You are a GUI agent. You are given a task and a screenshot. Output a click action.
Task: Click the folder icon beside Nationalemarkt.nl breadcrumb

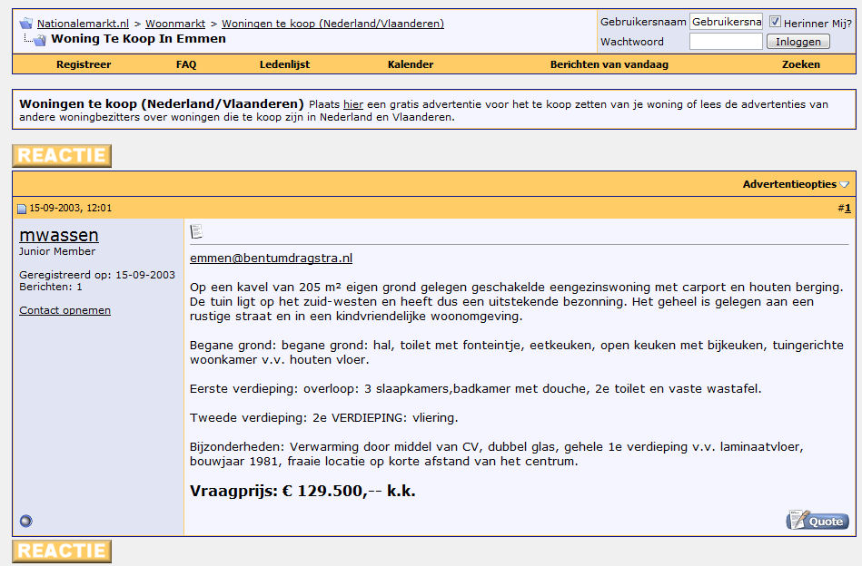tap(25, 24)
